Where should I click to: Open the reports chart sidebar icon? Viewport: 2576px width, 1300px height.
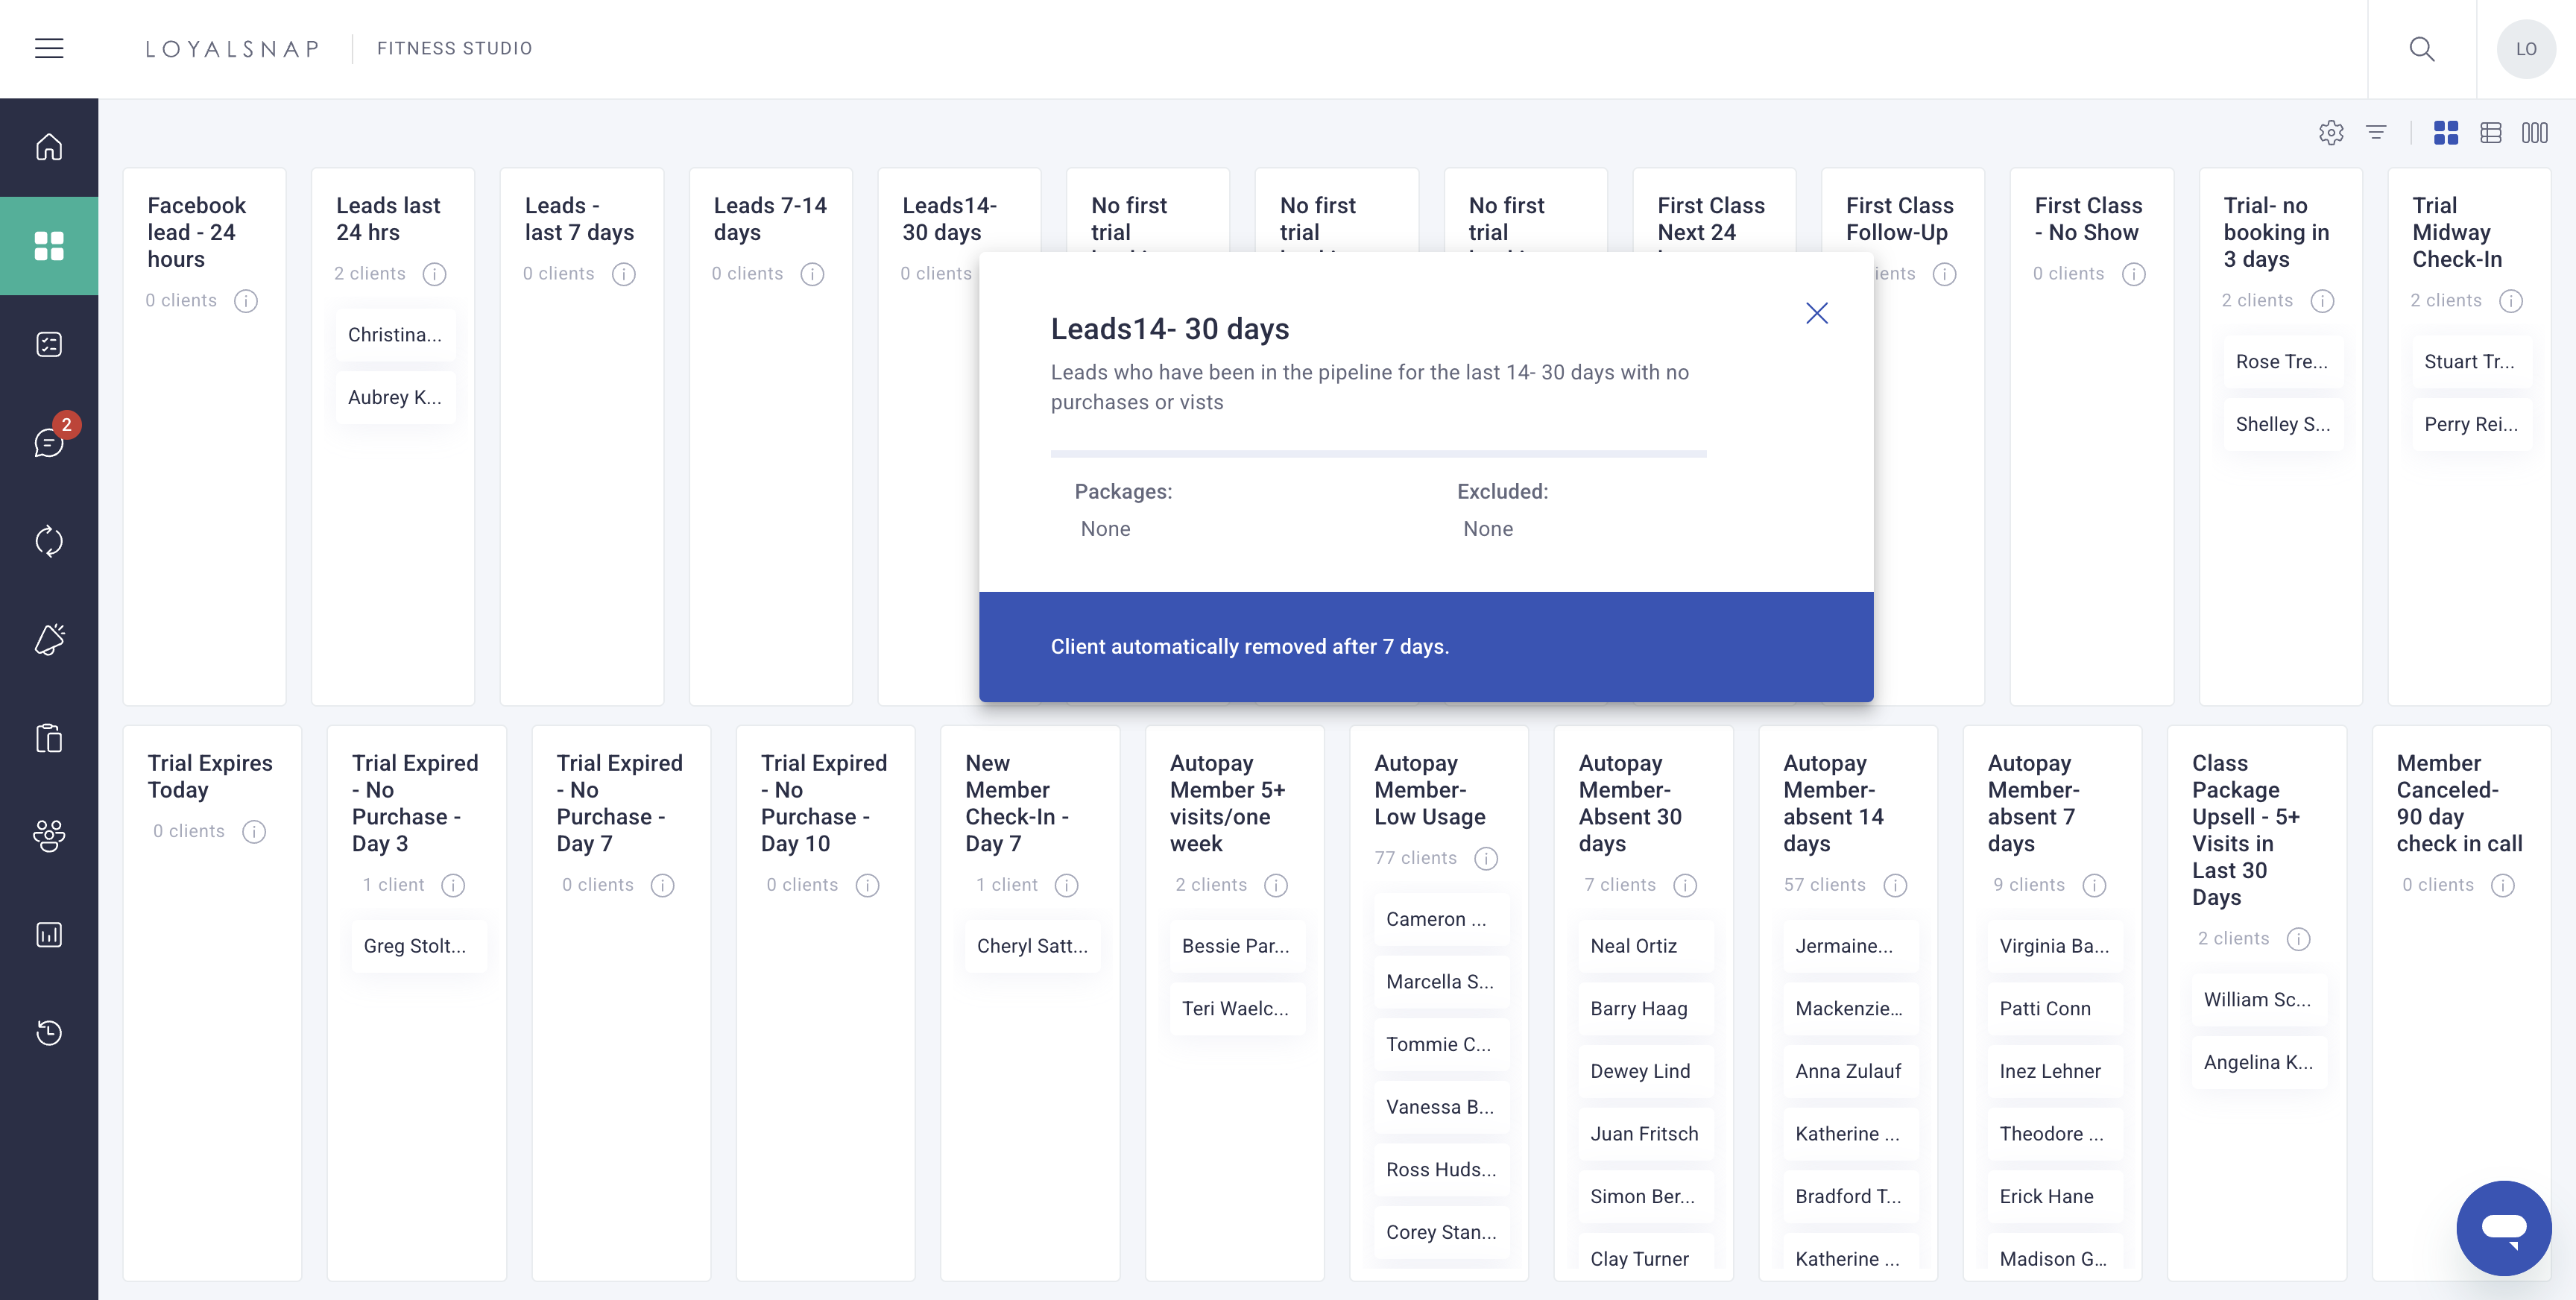[49, 934]
